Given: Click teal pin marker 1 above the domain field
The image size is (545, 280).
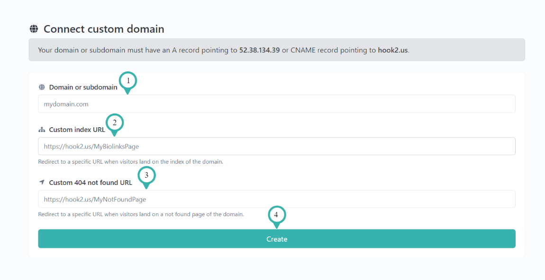Looking at the screenshot, I should (128, 81).
